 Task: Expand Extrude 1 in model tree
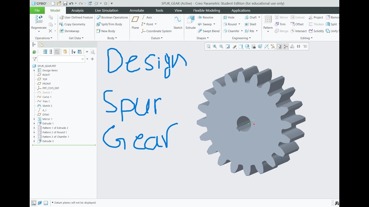[x=34, y=123]
